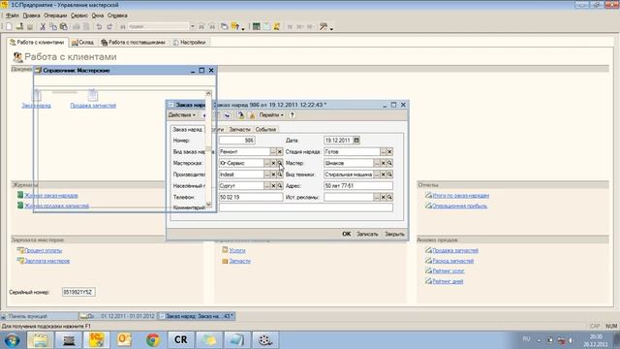Open the События tab in order window
Image resolution: width=620 pixels, height=349 pixels.
pyautogui.click(x=265, y=129)
